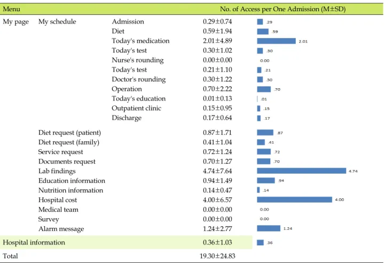Click the 'Total' row label
The image size is (385, 263).
(x=10, y=256)
